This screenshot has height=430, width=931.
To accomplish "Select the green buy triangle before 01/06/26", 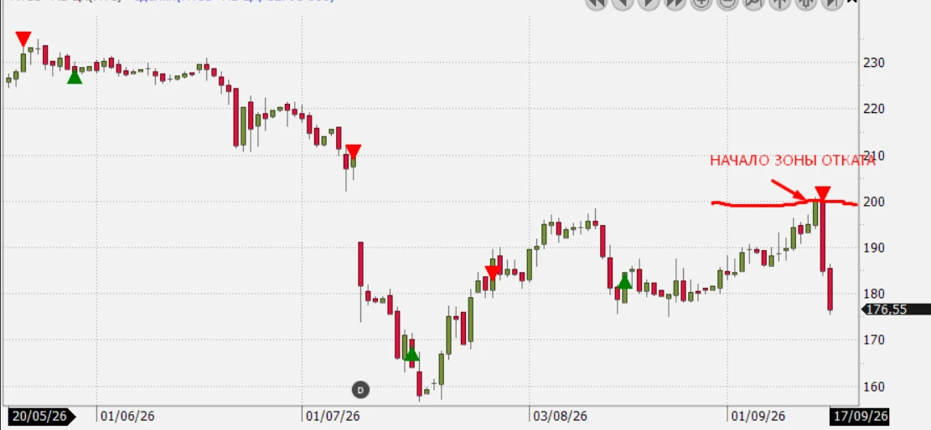I will [75, 76].
